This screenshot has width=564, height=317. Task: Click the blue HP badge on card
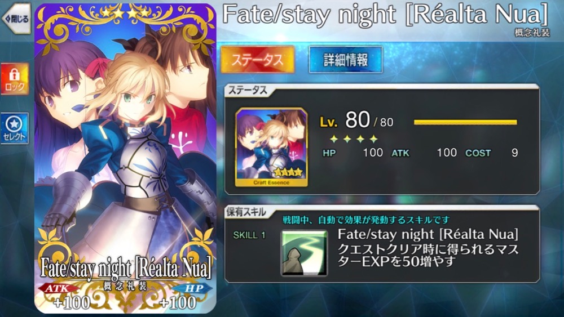(x=193, y=288)
